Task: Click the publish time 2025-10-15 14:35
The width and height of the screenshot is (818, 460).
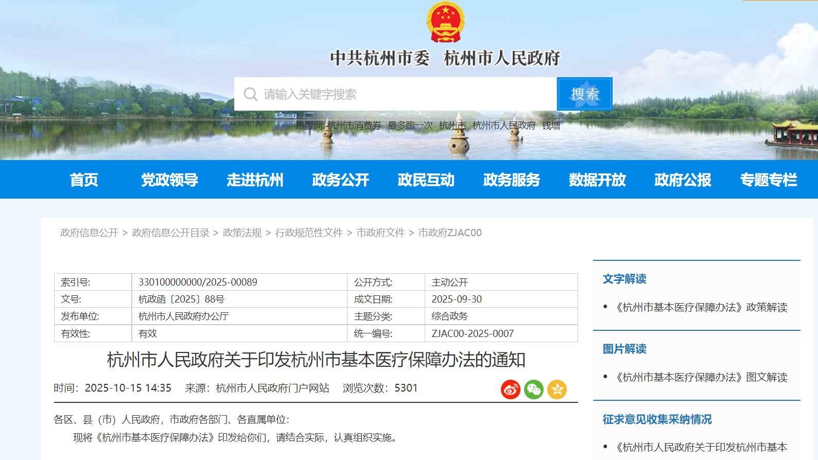Action: [x=128, y=388]
